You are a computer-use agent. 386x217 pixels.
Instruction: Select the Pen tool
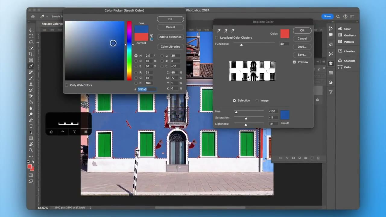pos(31,120)
